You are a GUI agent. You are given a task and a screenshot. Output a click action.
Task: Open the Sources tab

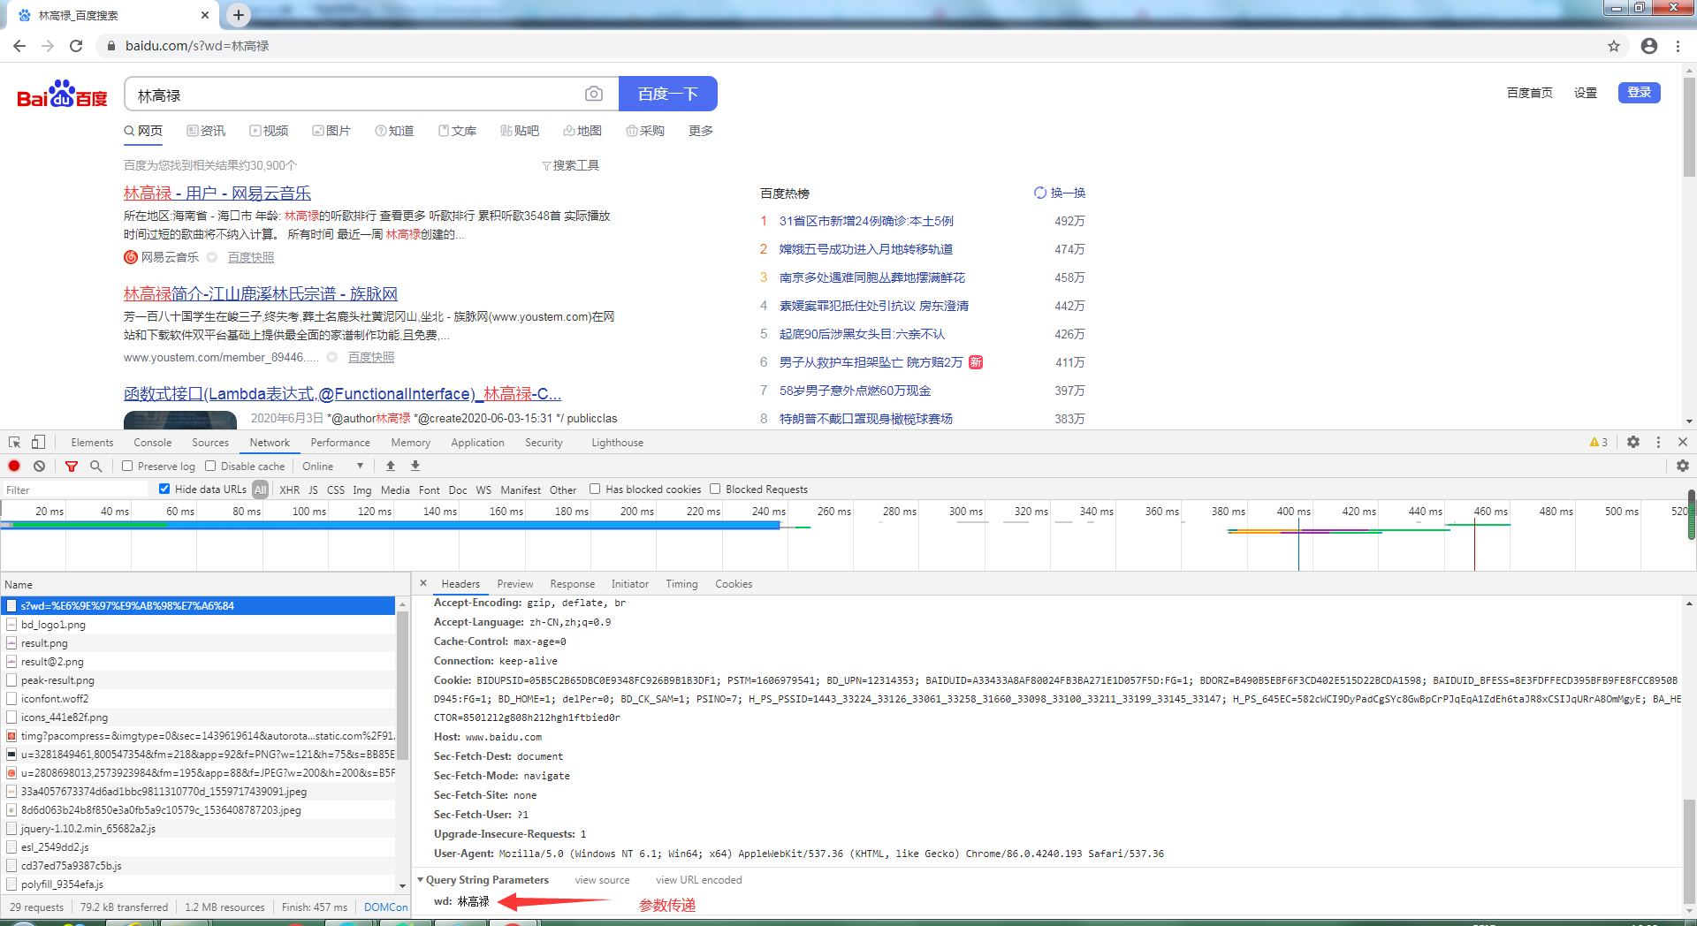[x=210, y=442]
